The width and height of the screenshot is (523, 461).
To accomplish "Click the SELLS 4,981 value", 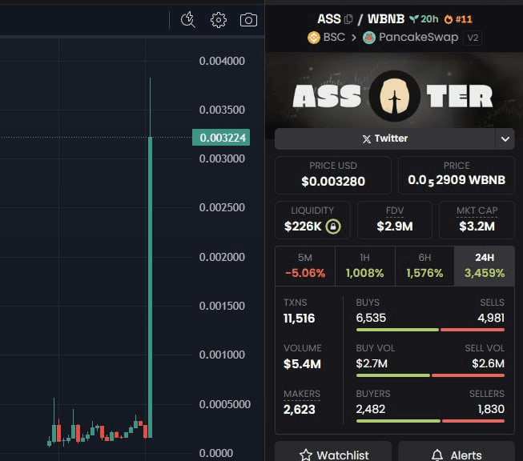I will click(x=491, y=318).
